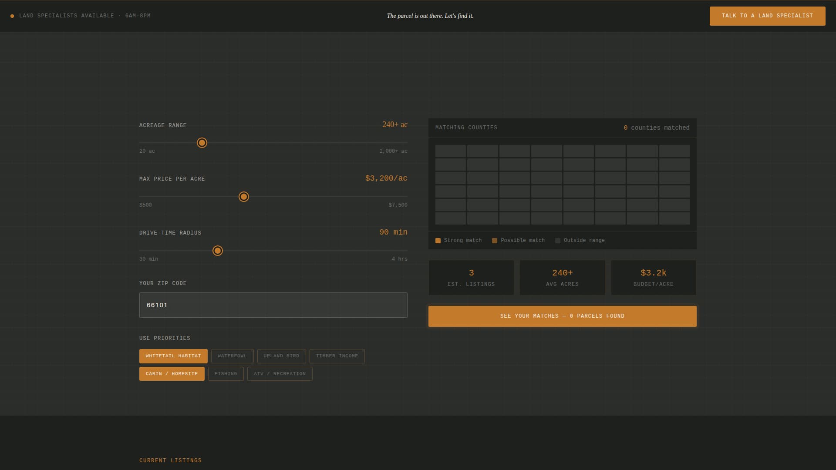Enable ATV / Recreation priority chip

[280, 374]
